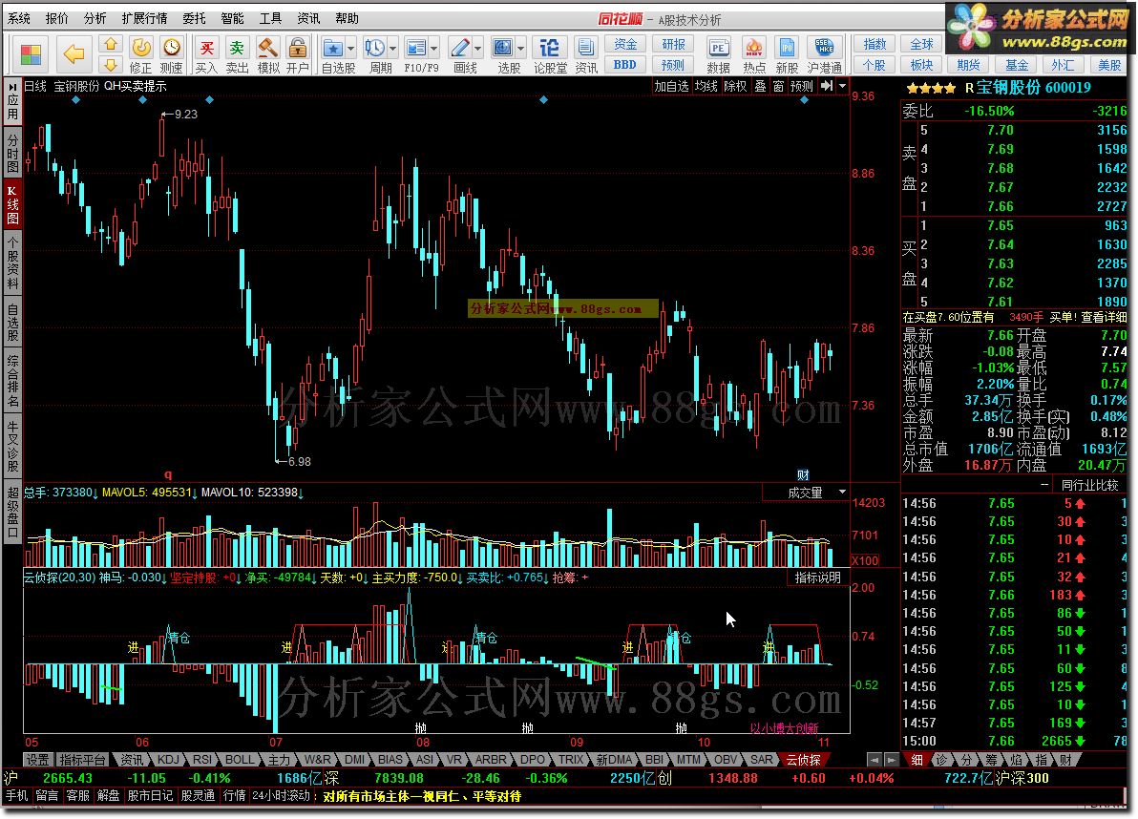The image size is (1138, 819).
Task: Expand the 周期 period dropdown arrow
Action: coord(393,49)
